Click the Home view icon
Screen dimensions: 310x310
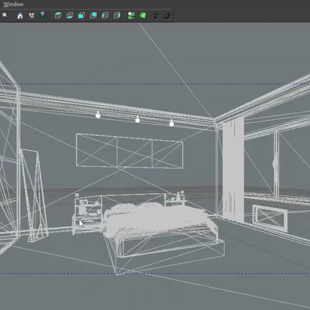[20, 15]
